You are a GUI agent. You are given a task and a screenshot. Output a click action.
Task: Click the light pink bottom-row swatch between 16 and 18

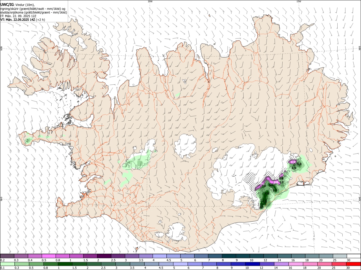point(296,264)
